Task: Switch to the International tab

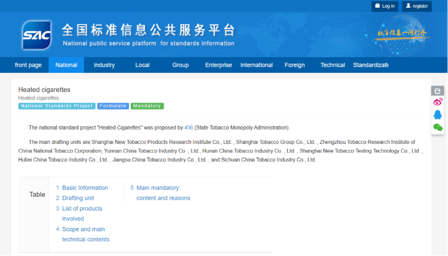Action: (256, 65)
